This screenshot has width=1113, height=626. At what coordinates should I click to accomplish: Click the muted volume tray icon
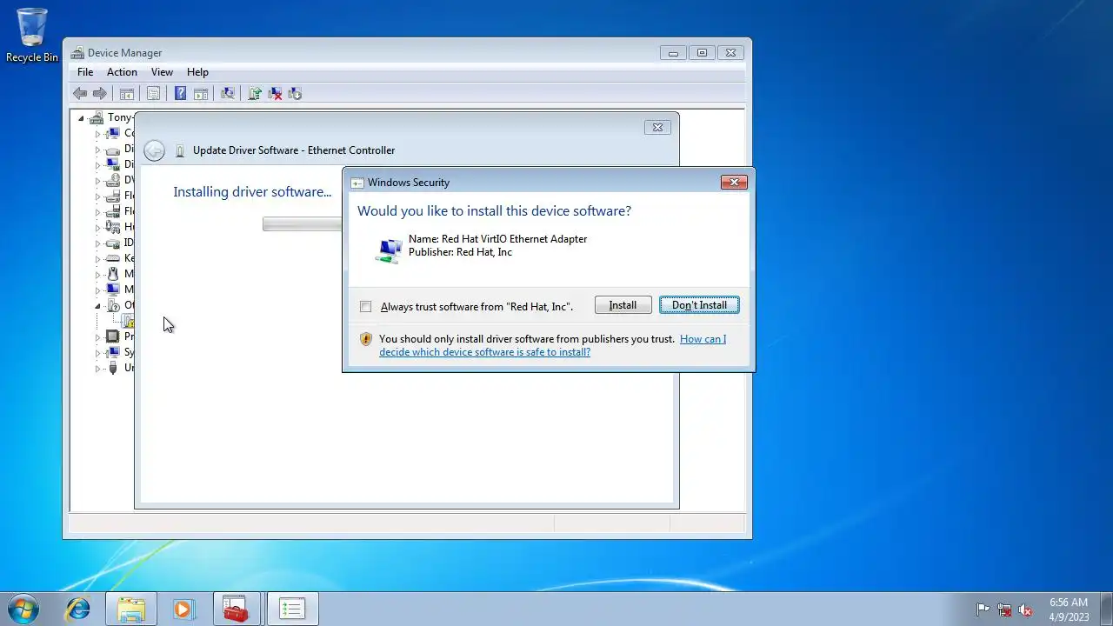(1025, 609)
